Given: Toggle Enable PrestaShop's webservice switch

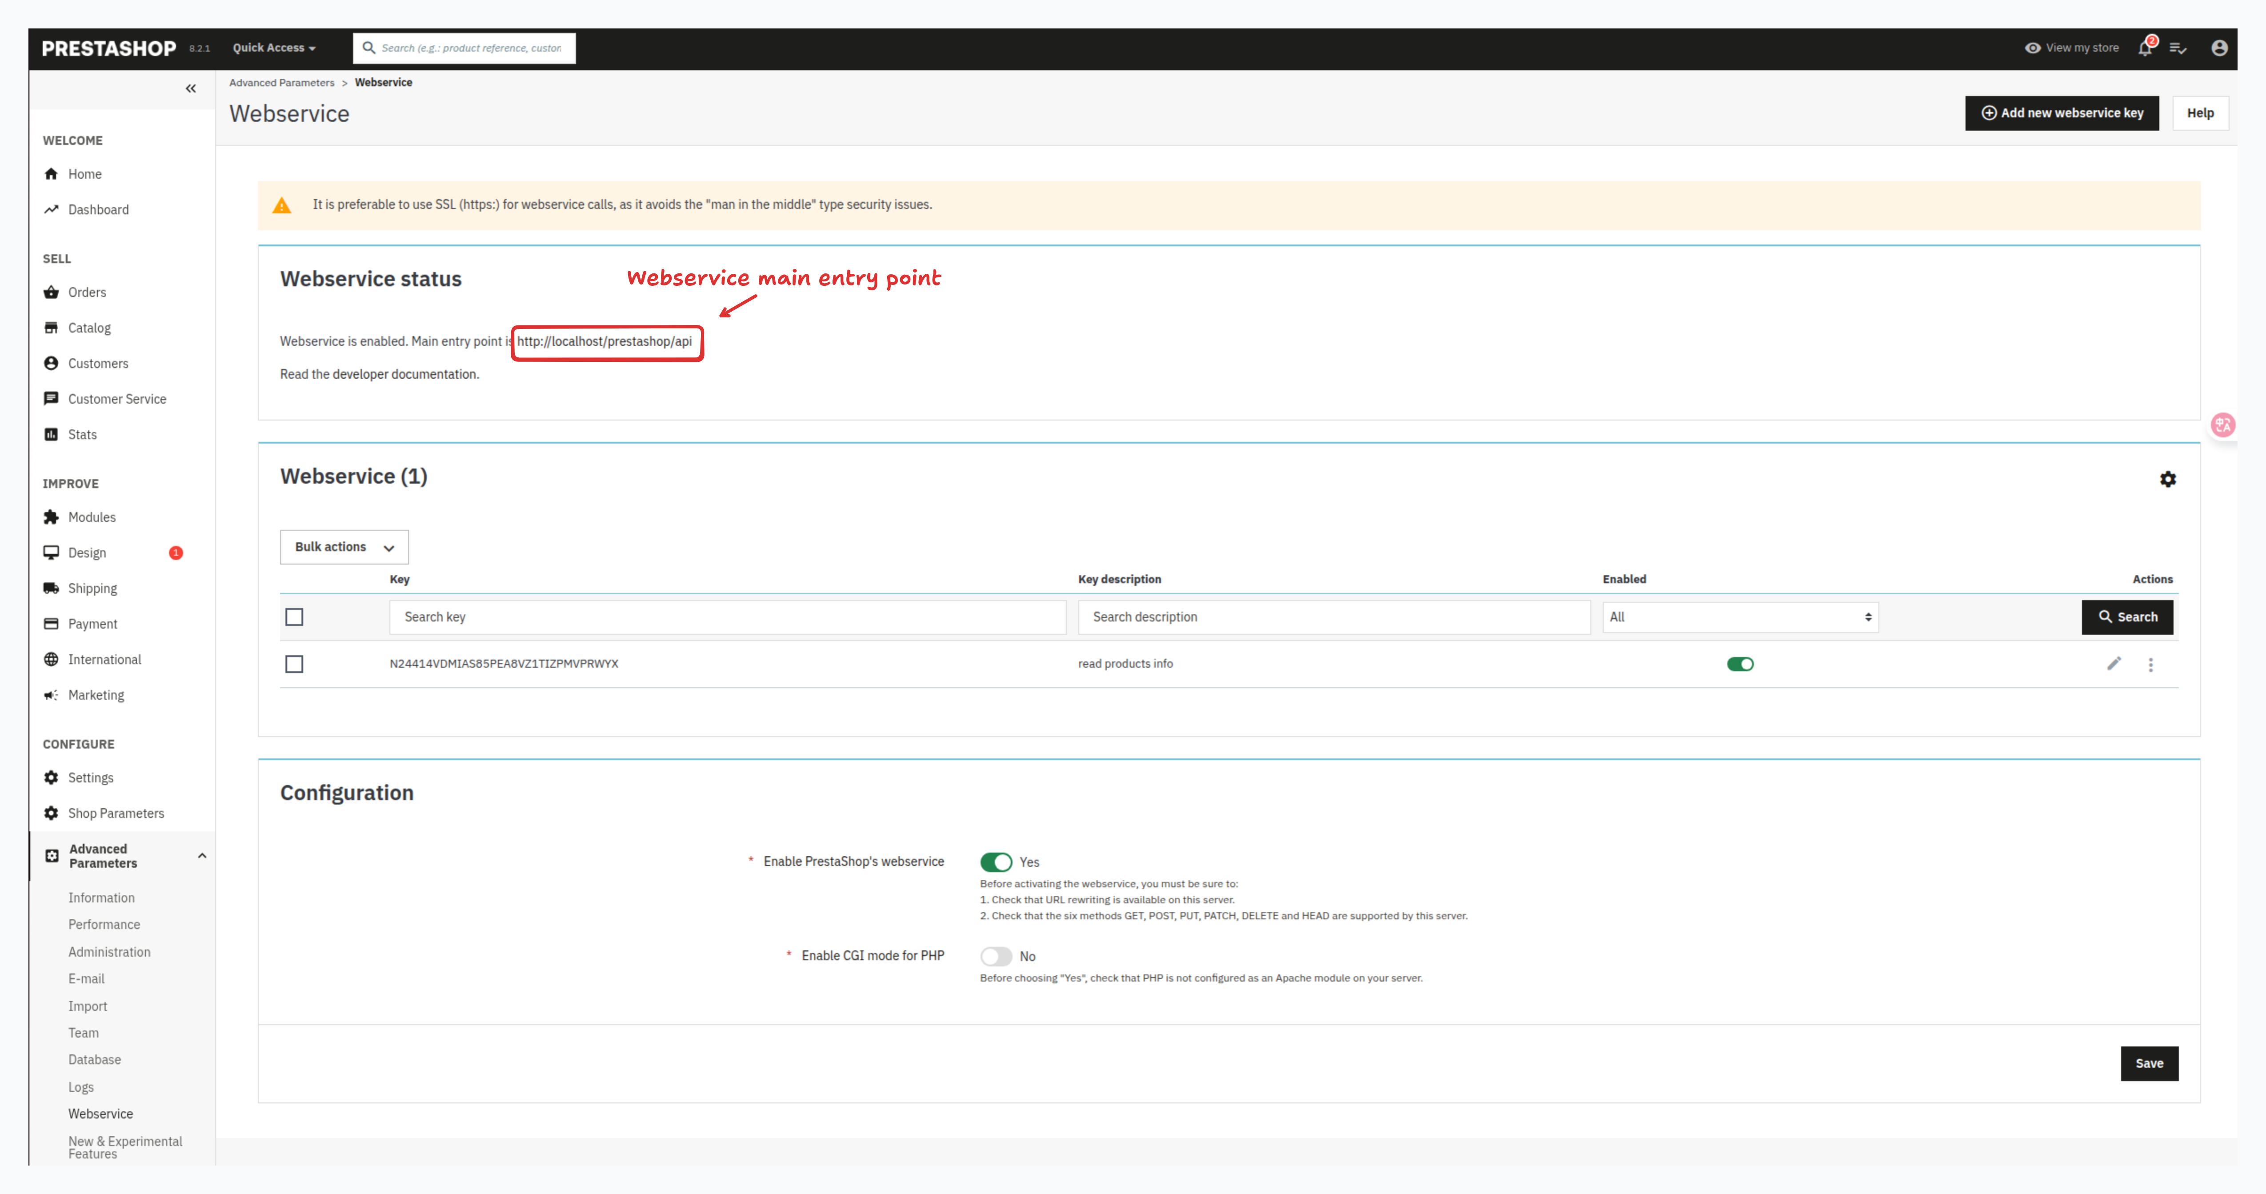Looking at the screenshot, I should tap(996, 862).
